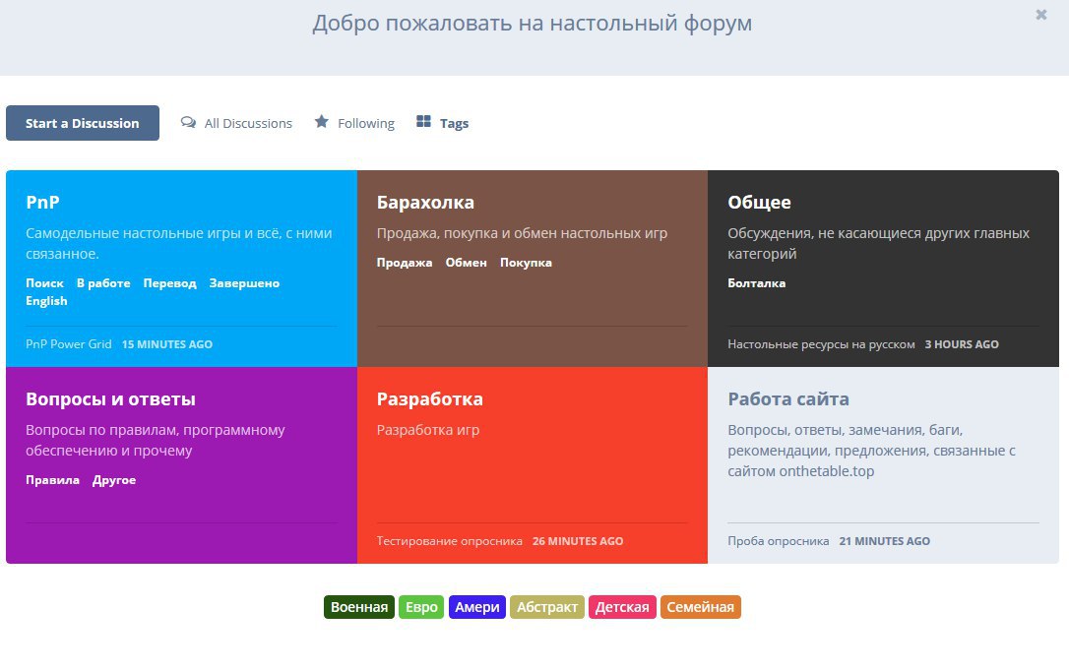This screenshot has width=1069, height=670.
Task: Open the PnP category tile title
Action: (43, 202)
